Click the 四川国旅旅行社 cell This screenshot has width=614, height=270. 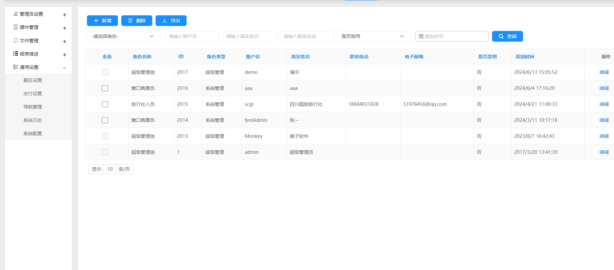click(306, 104)
